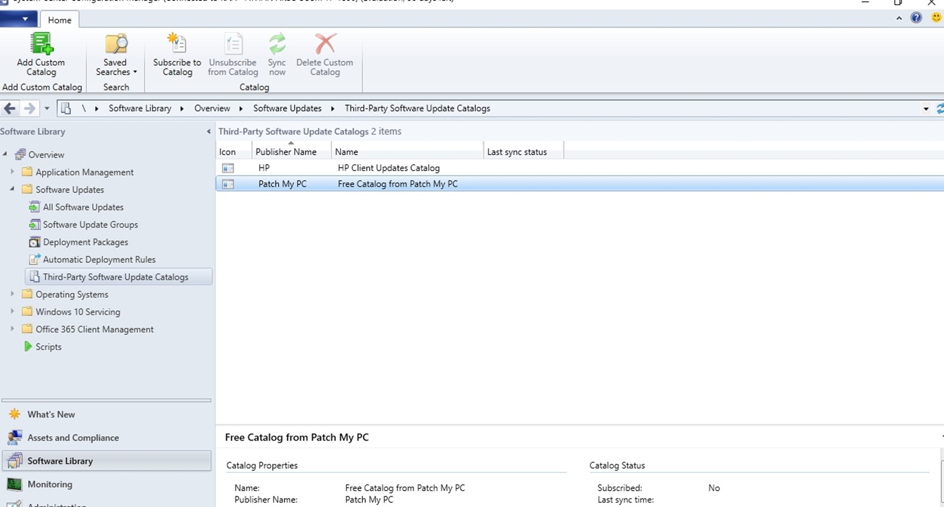Click the green Scripts play icon
The image size is (944, 507).
pos(28,346)
